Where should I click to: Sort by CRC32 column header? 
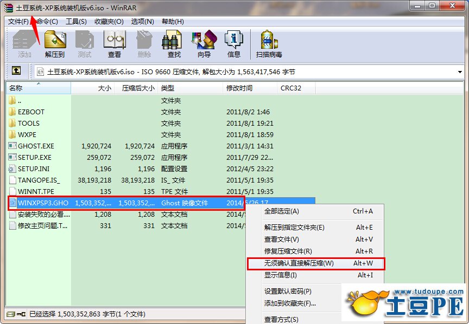tap(296, 88)
